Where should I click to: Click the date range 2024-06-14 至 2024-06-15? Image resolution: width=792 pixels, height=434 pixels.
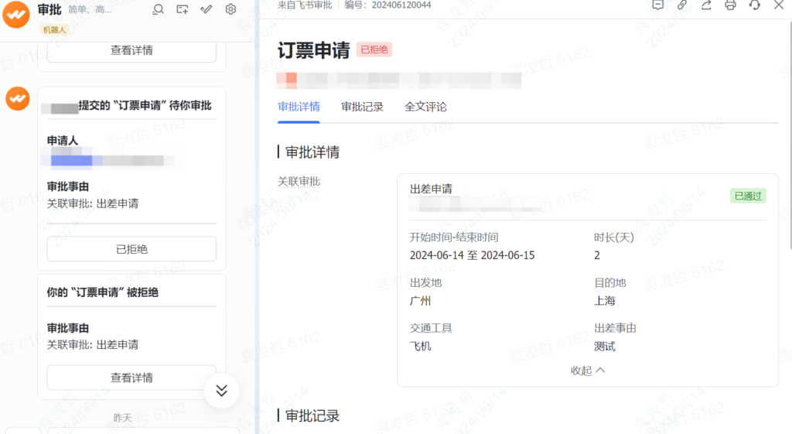473,255
